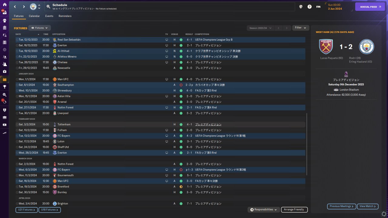
Task: Open Club Info shield icon in sidebar
Action: (x=4, y=110)
